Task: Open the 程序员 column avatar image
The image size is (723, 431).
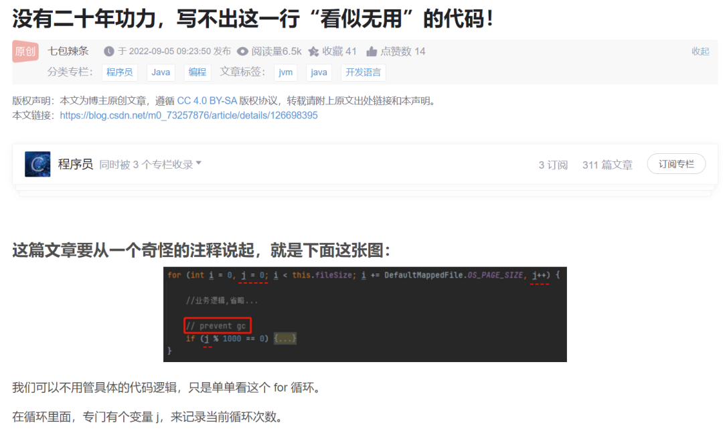Action: (37, 164)
